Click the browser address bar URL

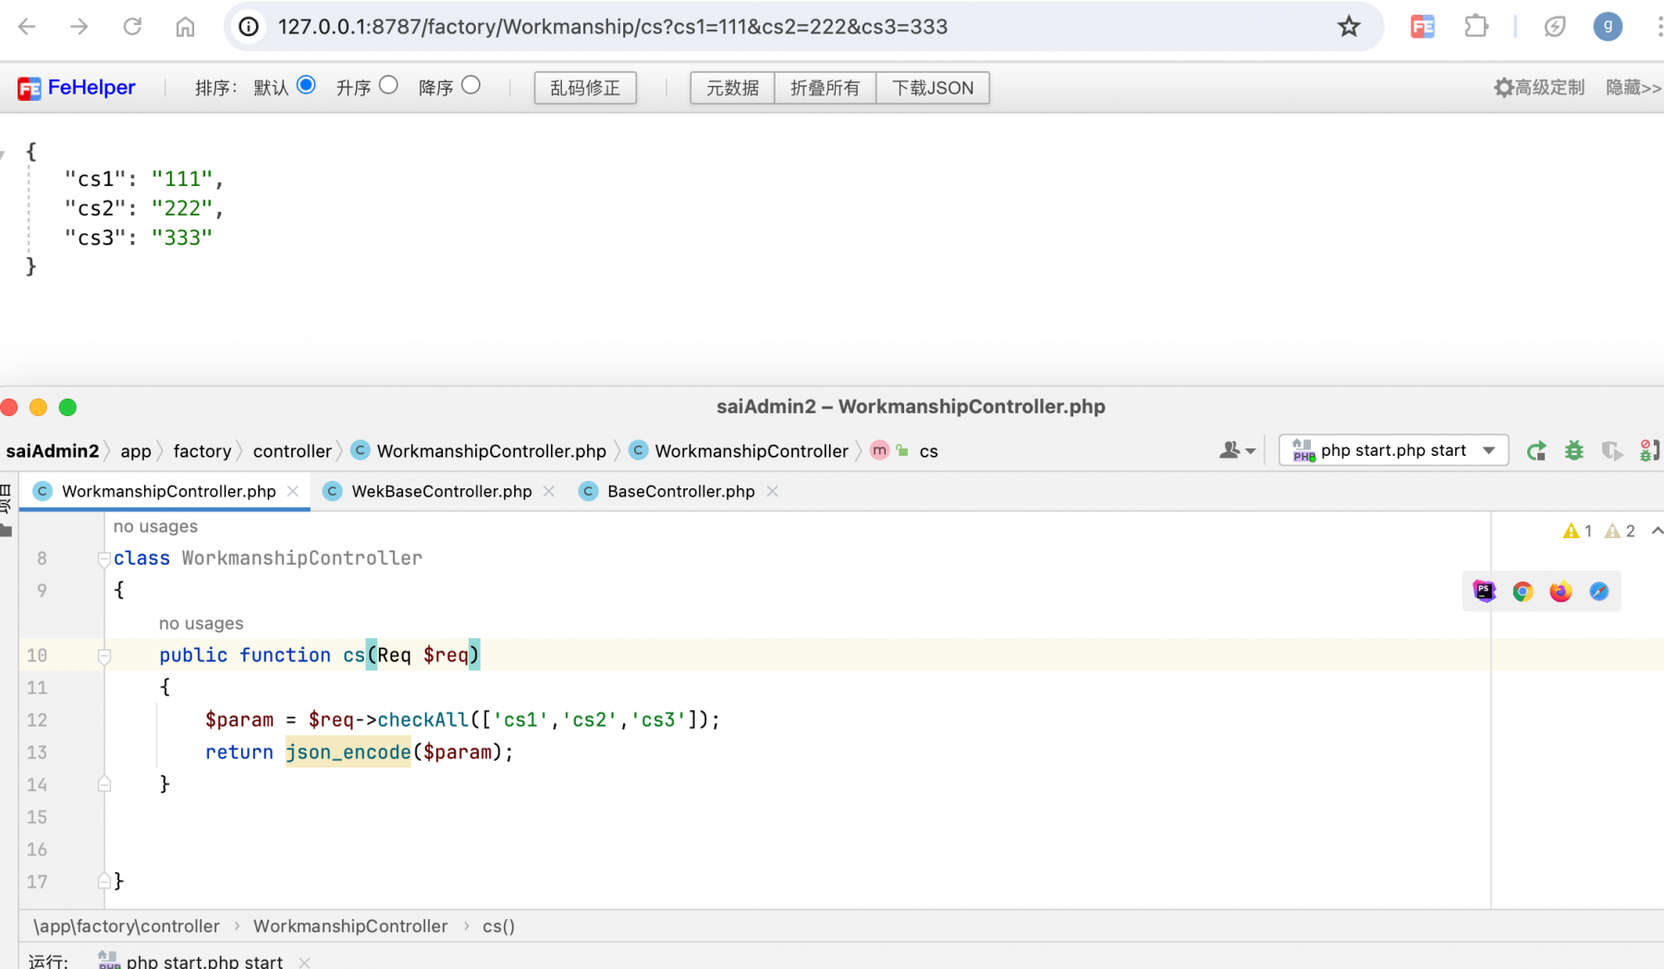click(x=612, y=27)
